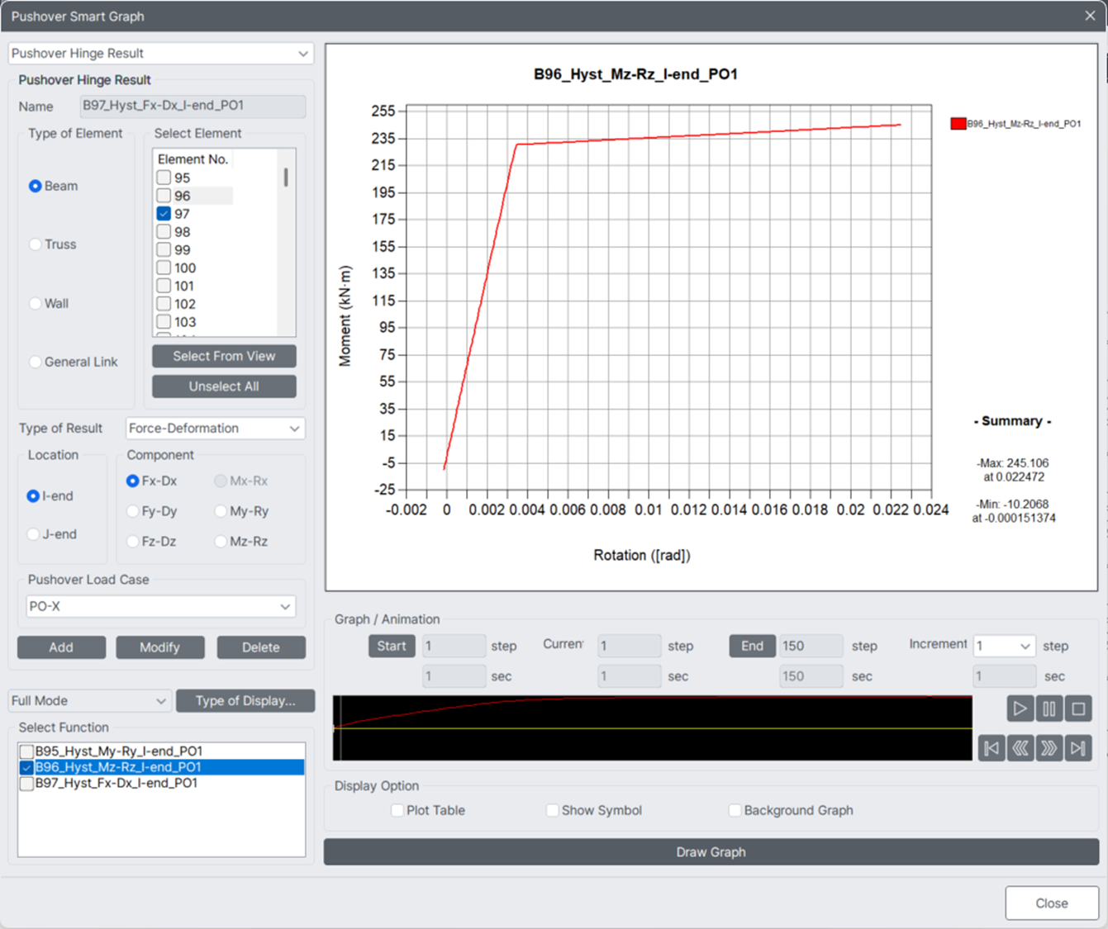
Task: Click the Start step button
Action: point(392,646)
